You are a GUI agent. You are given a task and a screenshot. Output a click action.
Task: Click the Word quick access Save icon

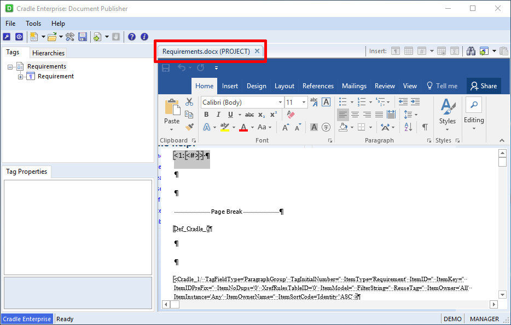pos(166,68)
